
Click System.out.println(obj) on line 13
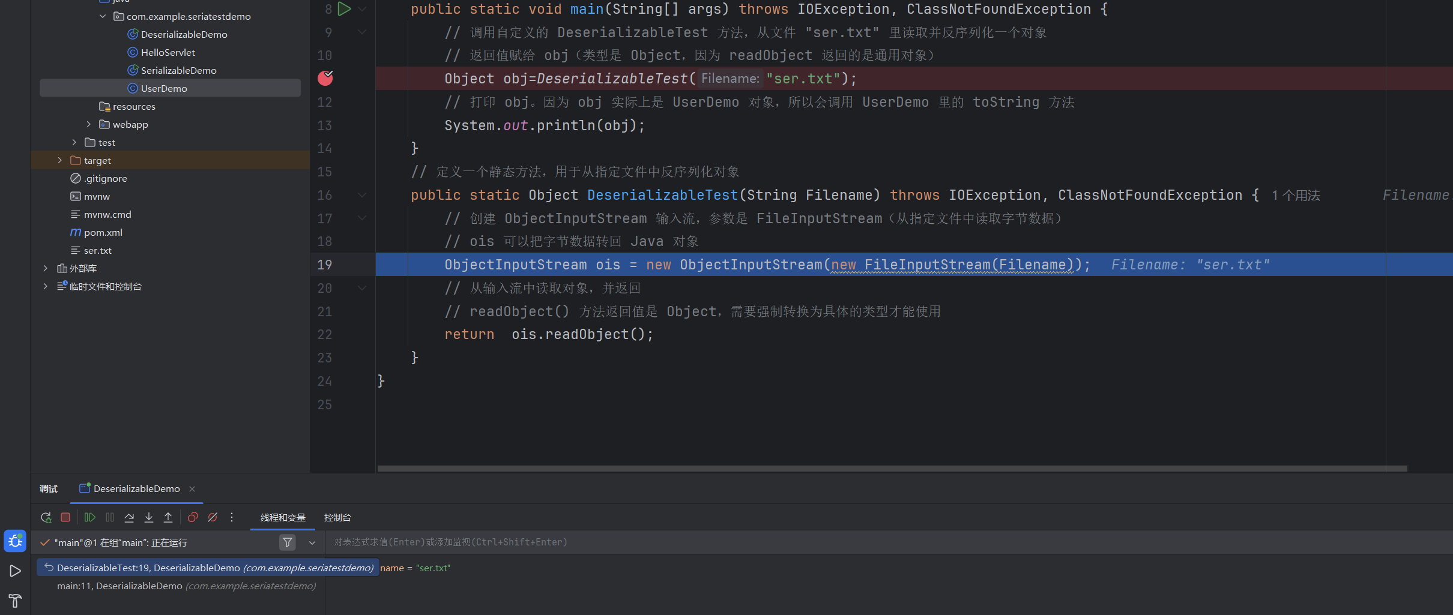pos(545,125)
